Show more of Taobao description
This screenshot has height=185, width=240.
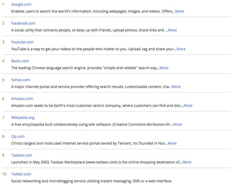tap(186, 162)
